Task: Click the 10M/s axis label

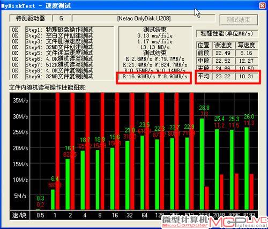Action: click(x=20, y=180)
